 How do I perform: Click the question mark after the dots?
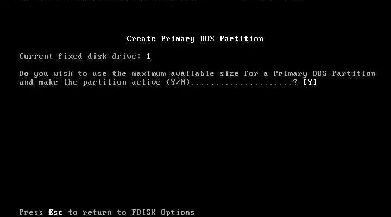[x=295, y=82]
